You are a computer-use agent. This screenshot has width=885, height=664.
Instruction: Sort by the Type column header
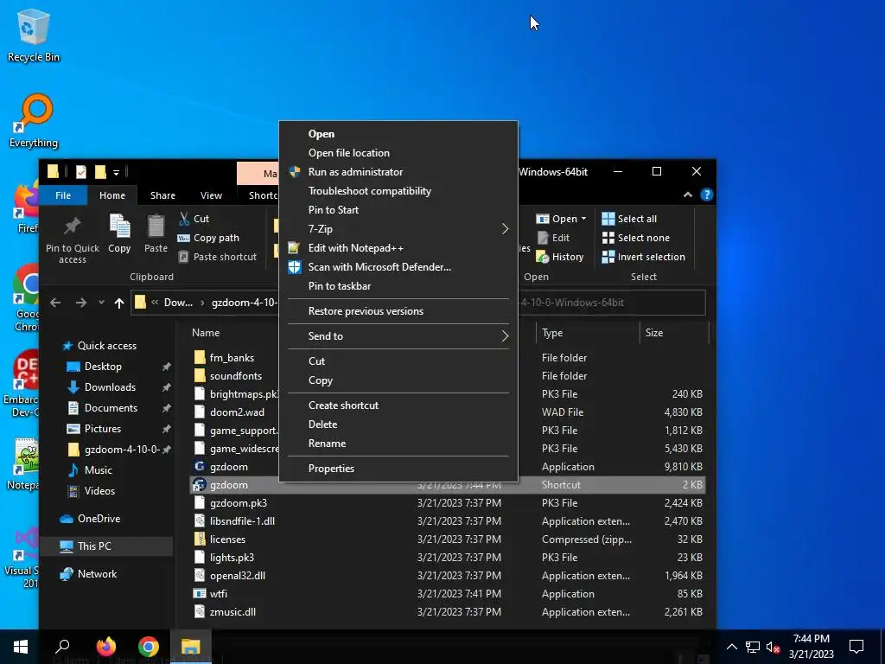click(587, 333)
